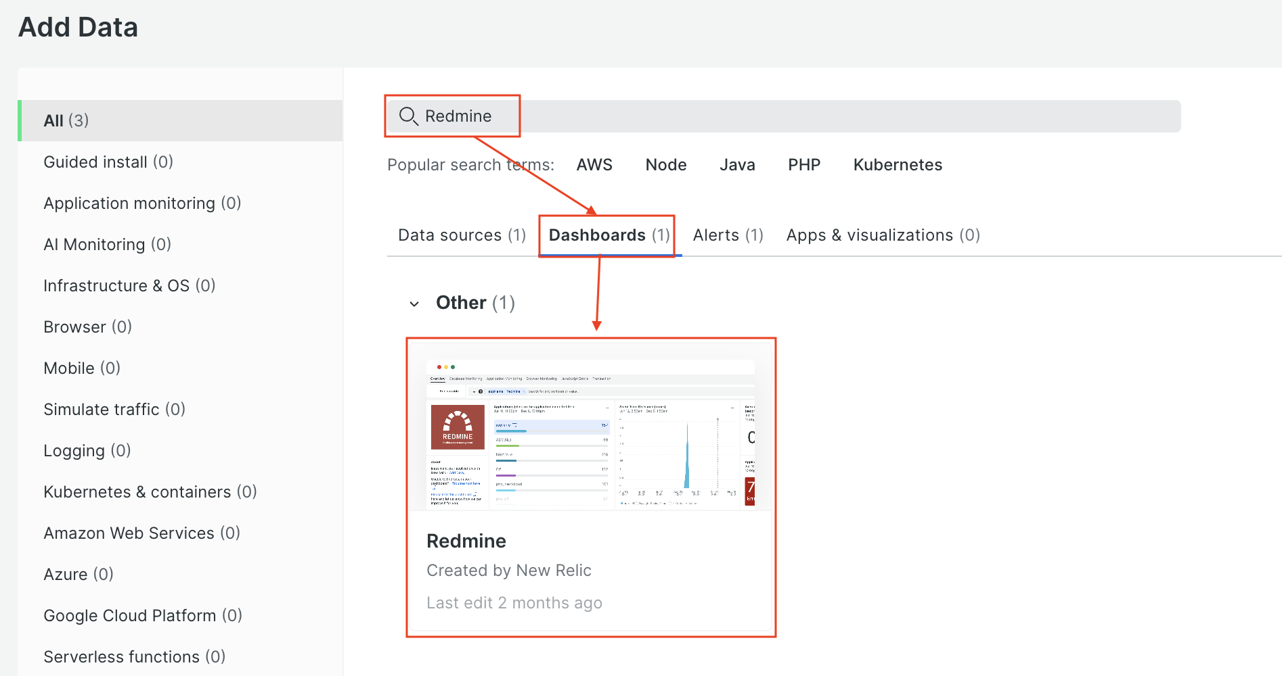The width and height of the screenshot is (1282, 676).
Task: Click the Kubernetes popular search term
Action: (897, 164)
